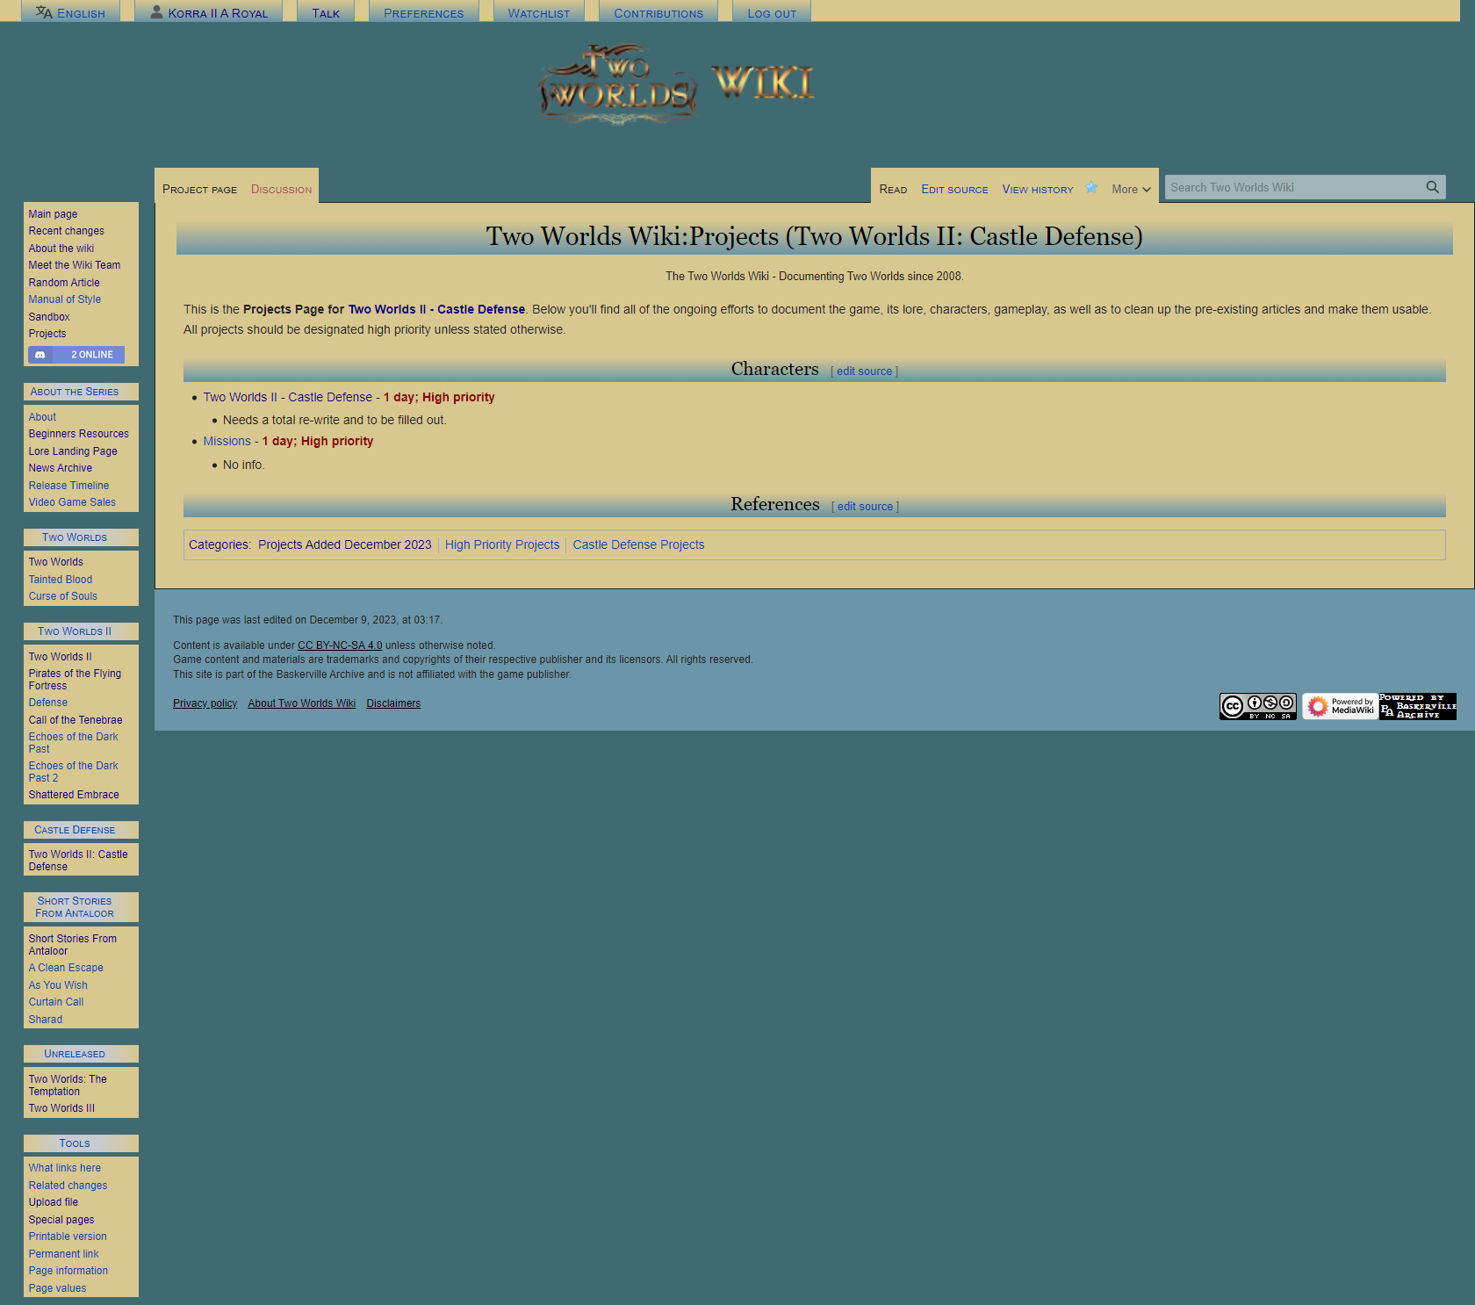Screen dimensions: 1475x1305
Task: Open Printable version link
Action: (x=68, y=1237)
